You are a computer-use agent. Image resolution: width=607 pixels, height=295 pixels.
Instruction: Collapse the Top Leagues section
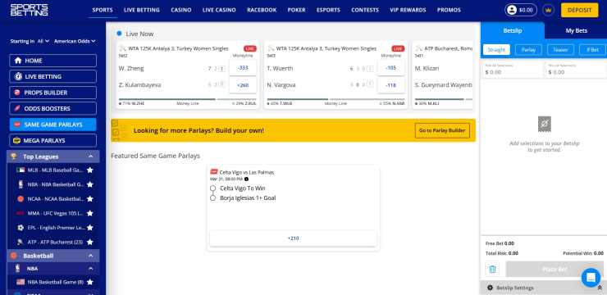[90, 157]
